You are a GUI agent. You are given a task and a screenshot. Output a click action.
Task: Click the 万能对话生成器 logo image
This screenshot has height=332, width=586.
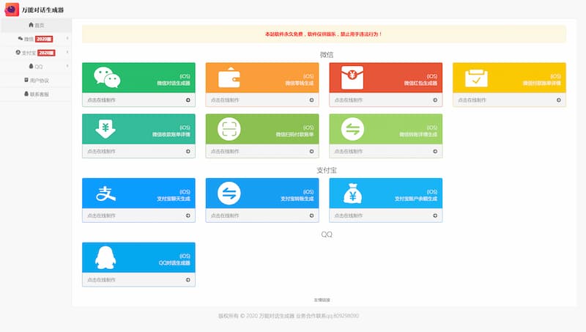[12, 10]
